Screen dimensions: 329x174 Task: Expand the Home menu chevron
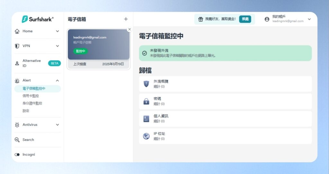(x=57, y=31)
